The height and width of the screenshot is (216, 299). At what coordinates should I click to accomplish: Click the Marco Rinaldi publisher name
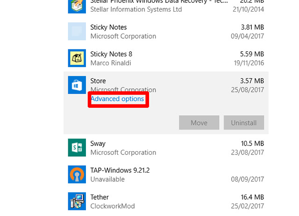111,63
